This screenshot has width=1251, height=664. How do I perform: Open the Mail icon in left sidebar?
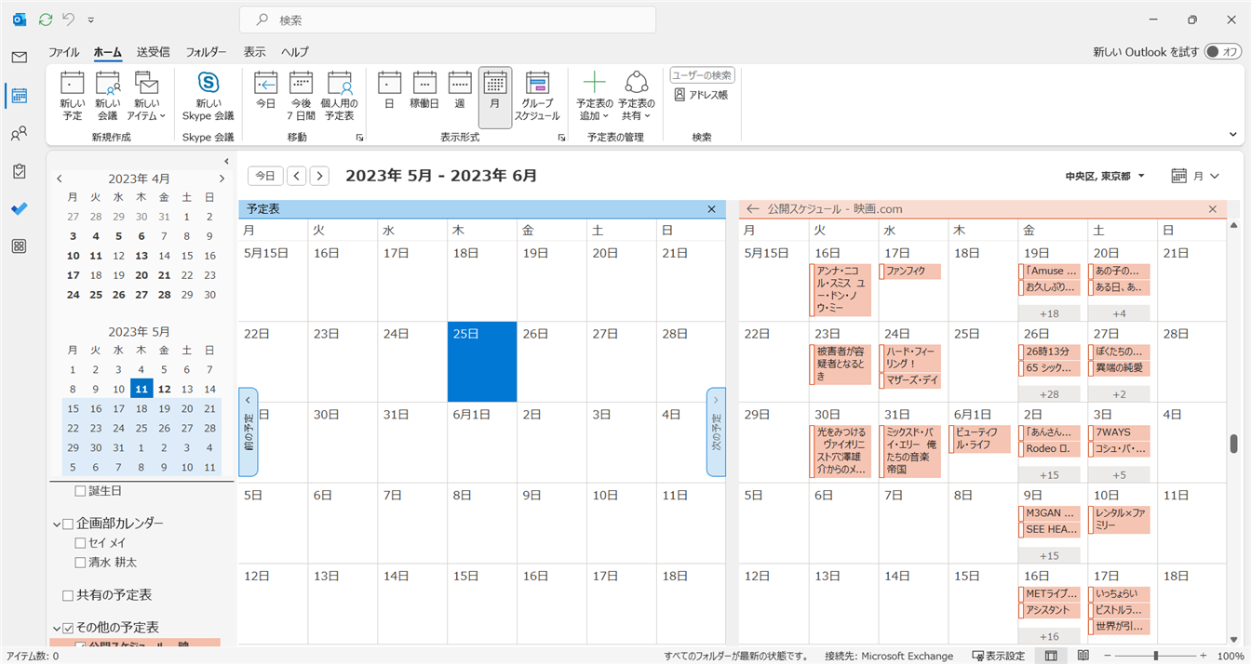coord(19,58)
